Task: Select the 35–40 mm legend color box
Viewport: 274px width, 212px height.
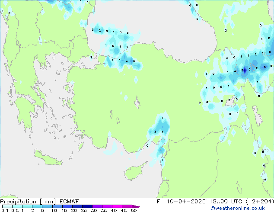Action: pyautogui.click(x=107, y=206)
